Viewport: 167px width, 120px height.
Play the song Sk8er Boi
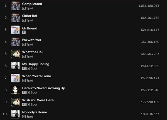(30, 16)
